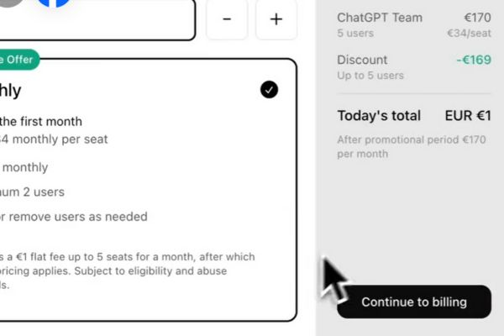Image resolution: width=504 pixels, height=336 pixels.
Task: Click Continue to billing button
Action: pos(414,302)
